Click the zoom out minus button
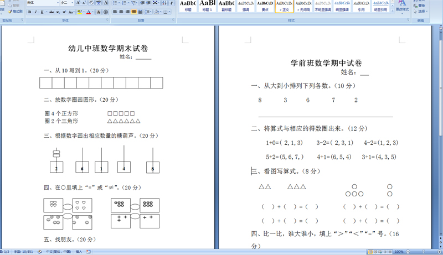The image size is (443, 255). click(x=408, y=252)
